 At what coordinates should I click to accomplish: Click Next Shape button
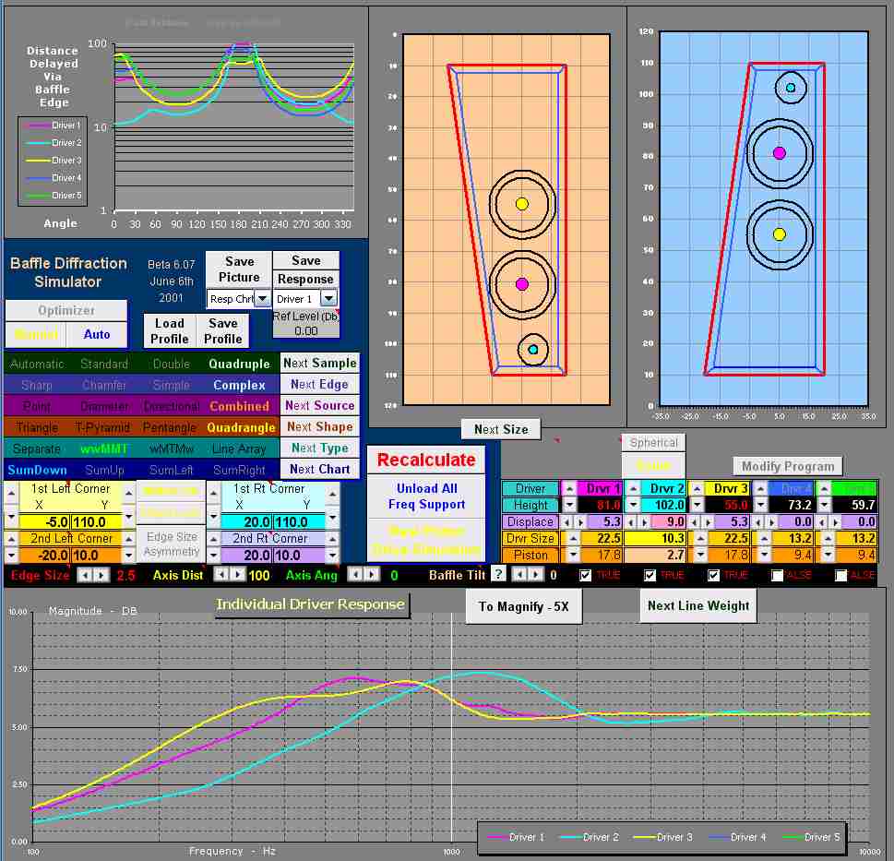point(320,426)
